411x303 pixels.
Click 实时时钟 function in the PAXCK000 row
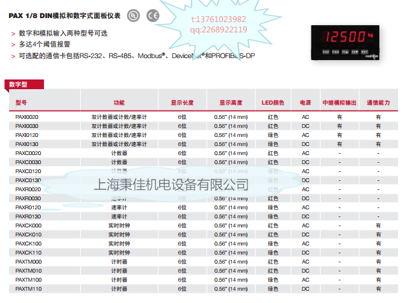tap(119, 225)
